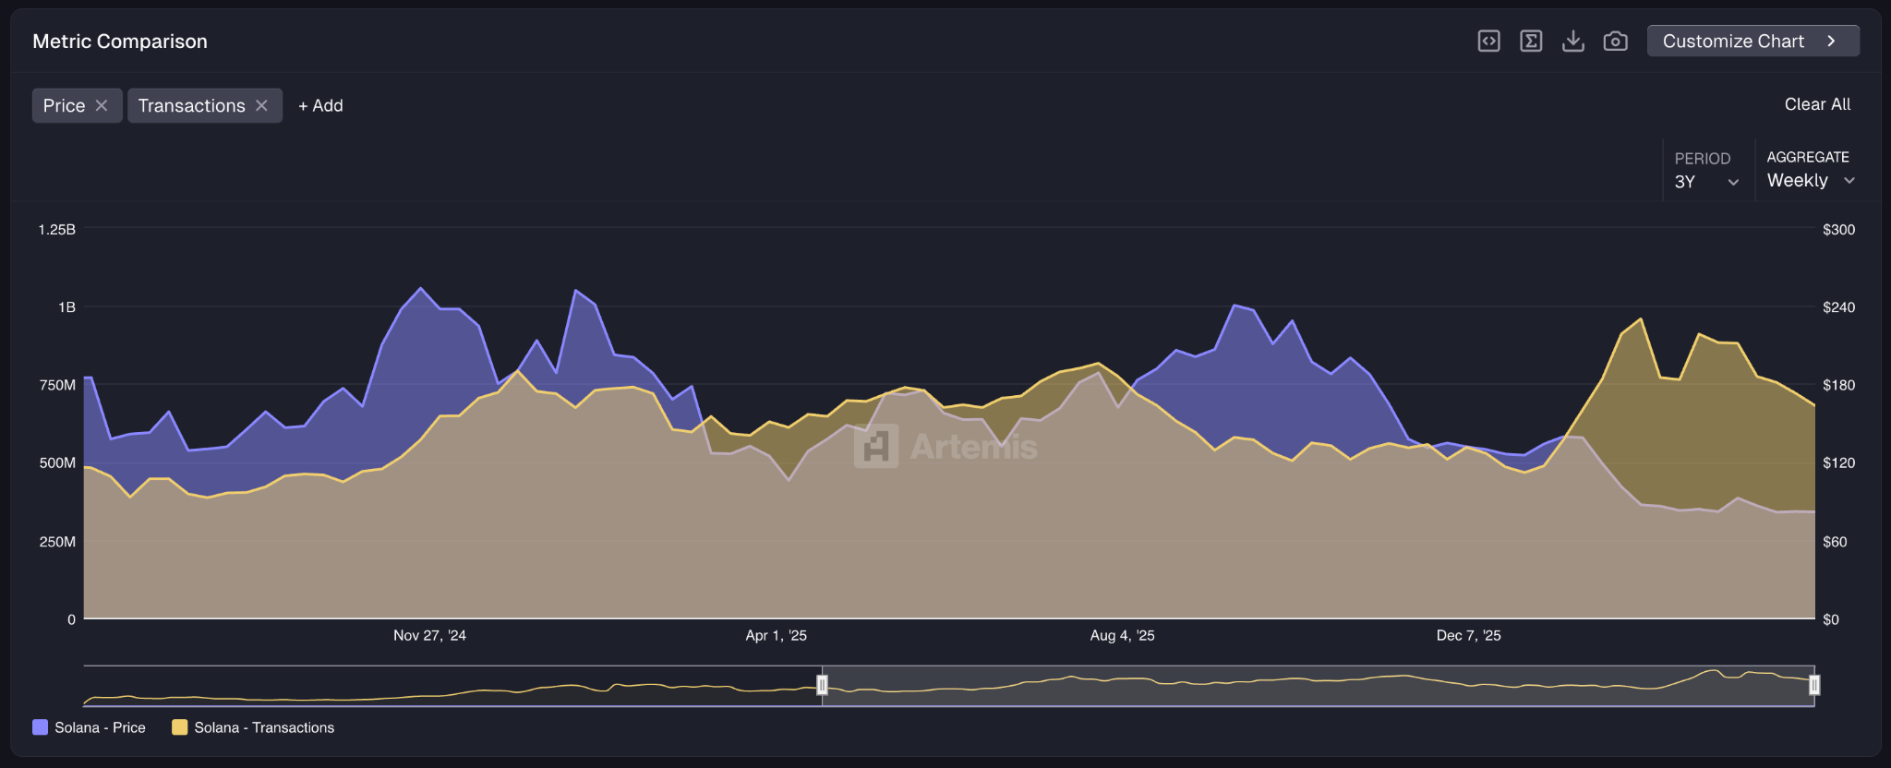This screenshot has height=768, width=1891.
Task: Click the Customize Chart chevron arrow
Action: point(1832,41)
